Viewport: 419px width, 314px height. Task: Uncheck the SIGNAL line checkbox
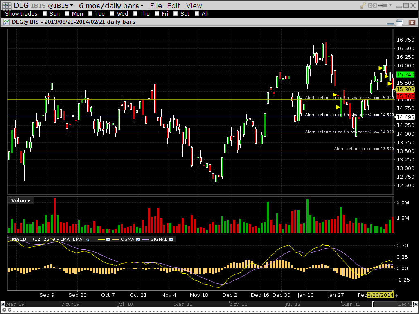171,240
